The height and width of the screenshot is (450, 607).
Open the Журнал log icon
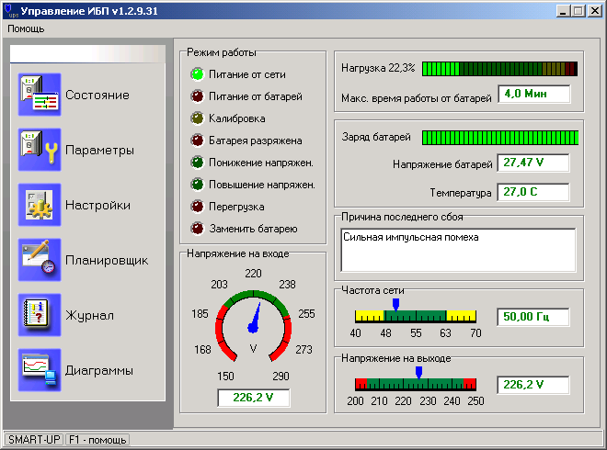pos(40,316)
